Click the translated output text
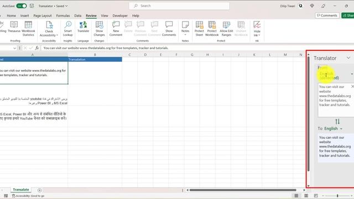The height and width of the screenshot is (199, 354). 336,146
